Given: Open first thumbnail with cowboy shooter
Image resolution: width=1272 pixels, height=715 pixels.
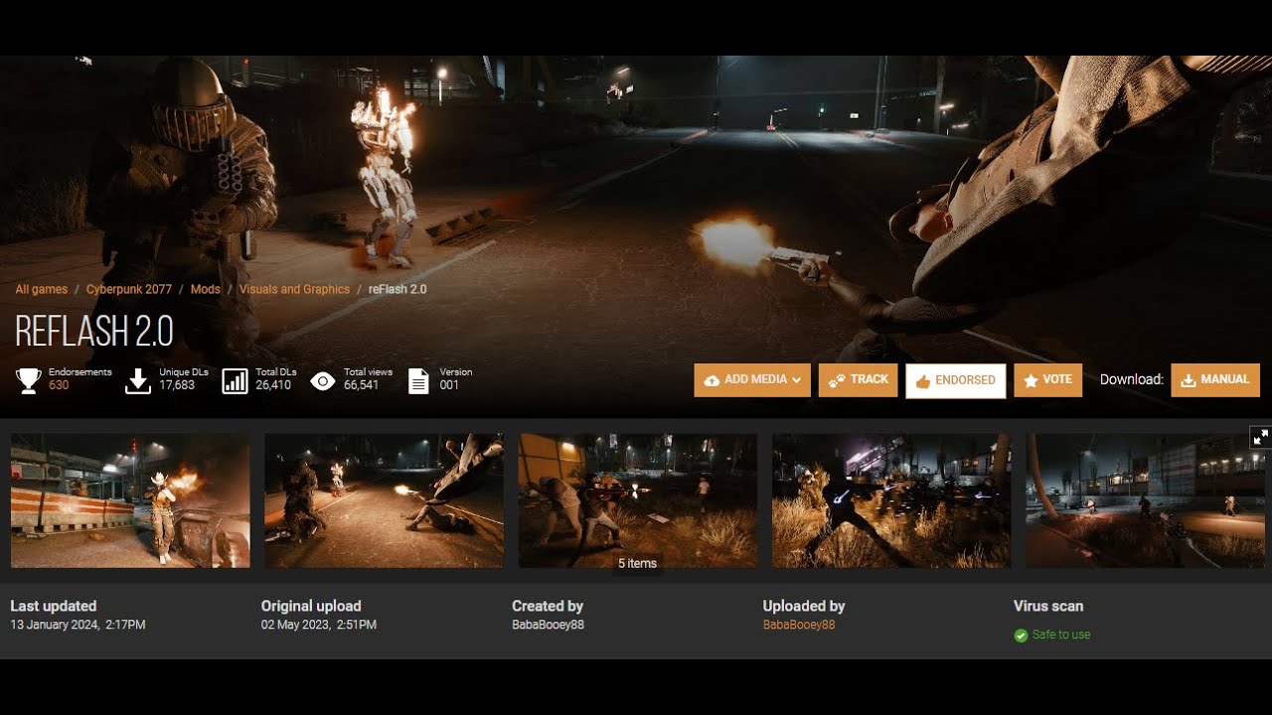Looking at the screenshot, I should tap(130, 500).
